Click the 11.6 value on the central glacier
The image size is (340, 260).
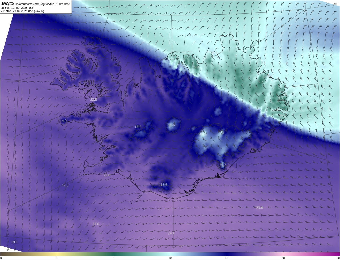[172, 125]
